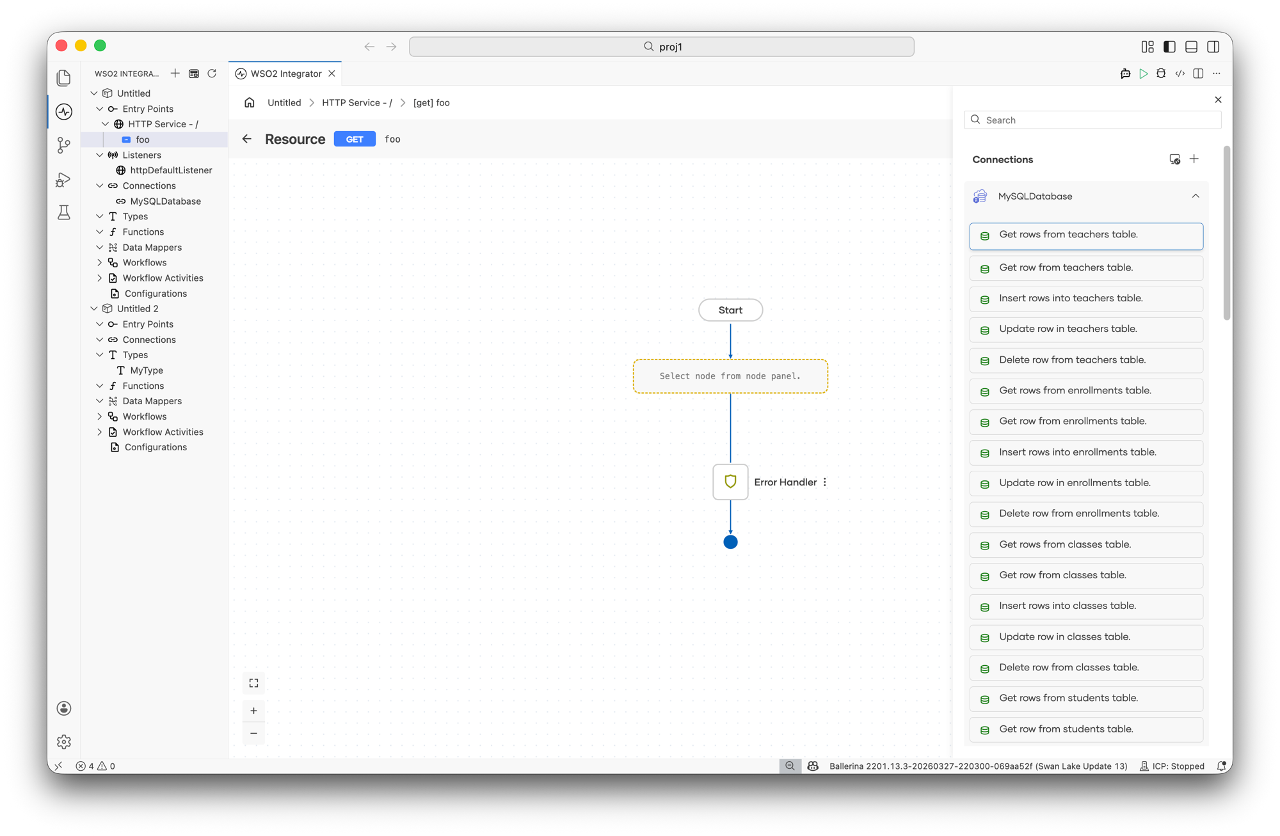Close the node panel with X
Viewport: 1280px width, 836px height.
[x=1218, y=100]
